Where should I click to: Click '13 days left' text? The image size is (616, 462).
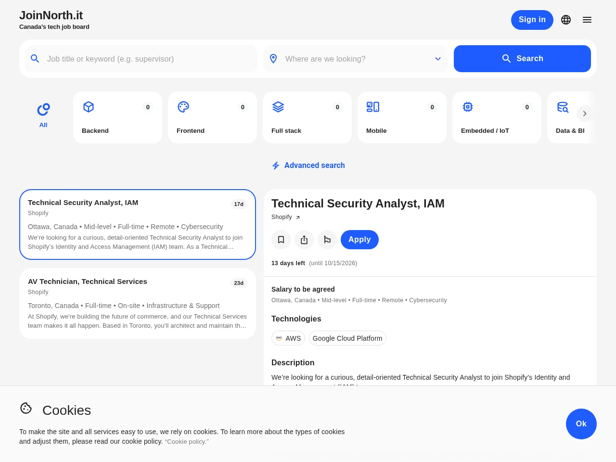pyautogui.click(x=288, y=263)
